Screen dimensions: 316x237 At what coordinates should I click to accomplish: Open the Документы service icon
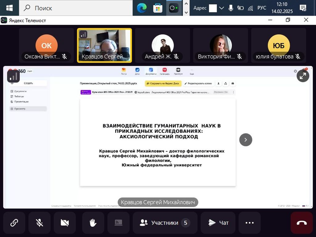pos(151,71)
